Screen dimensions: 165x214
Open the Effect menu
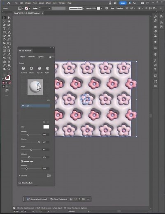48,3
